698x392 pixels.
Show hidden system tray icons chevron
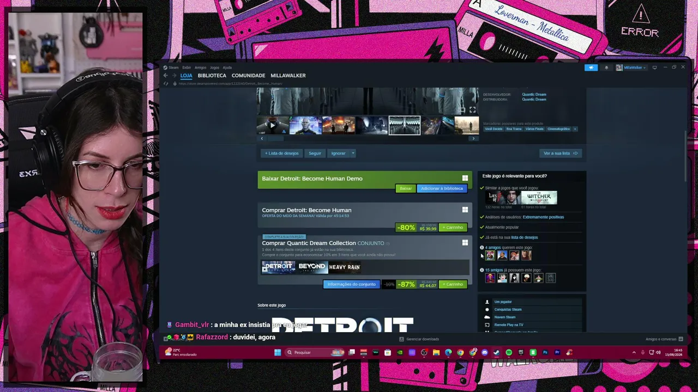tap(634, 352)
